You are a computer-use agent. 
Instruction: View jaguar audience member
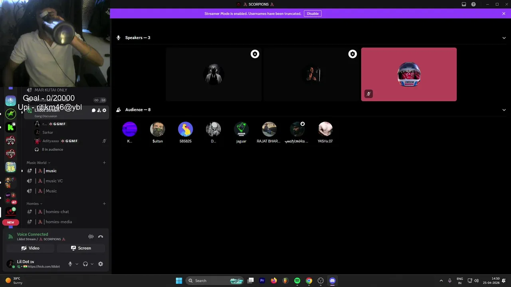tap(241, 132)
